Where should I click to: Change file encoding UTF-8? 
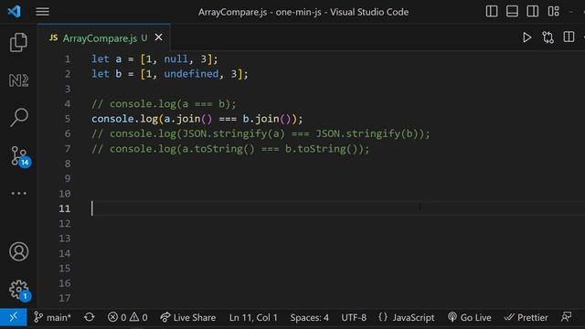click(354, 317)
